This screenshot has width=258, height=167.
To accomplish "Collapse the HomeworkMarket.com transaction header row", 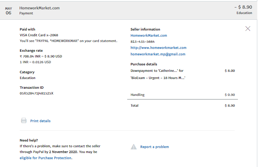I will (x=129, y=10).
